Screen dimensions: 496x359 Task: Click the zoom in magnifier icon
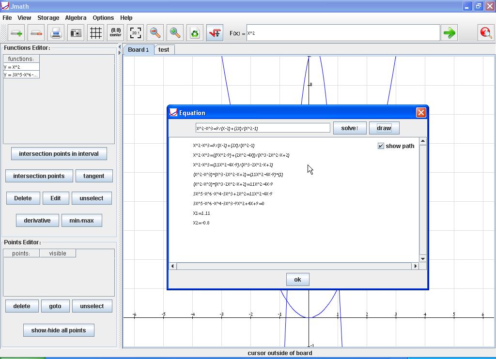tap(175, 33)
